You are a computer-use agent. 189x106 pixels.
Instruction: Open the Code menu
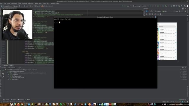(19, 4)
